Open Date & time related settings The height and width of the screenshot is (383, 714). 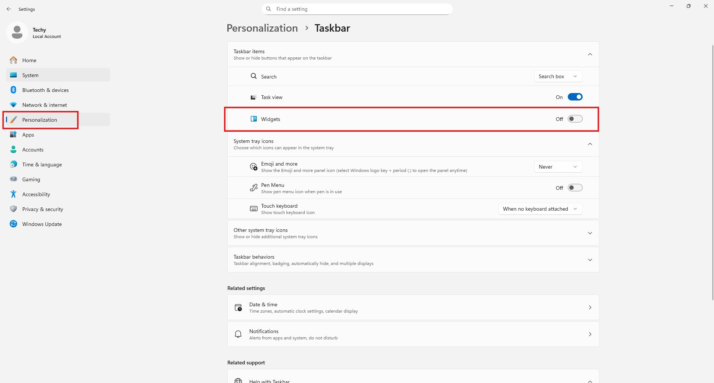pos(413,307)
